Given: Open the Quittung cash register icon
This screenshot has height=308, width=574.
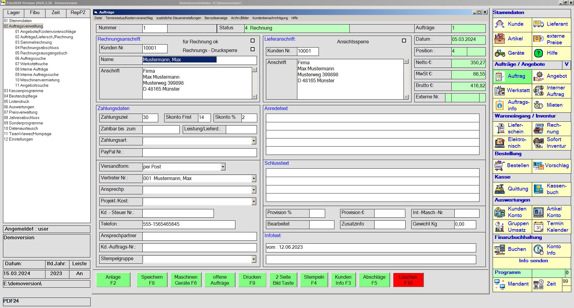Looking at the screenshot, I should 500,189.
